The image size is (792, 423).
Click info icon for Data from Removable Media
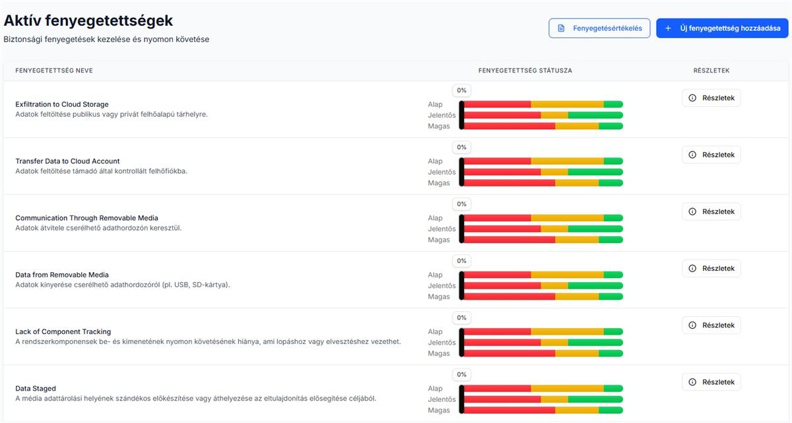(692, 269)
